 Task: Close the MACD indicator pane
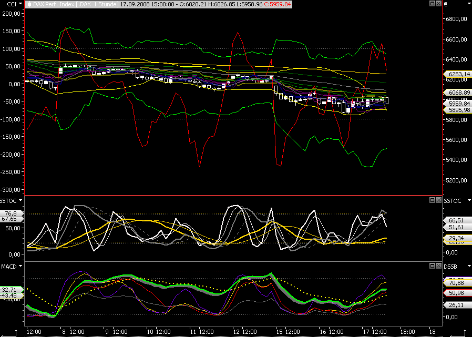(x=438, y=266)
